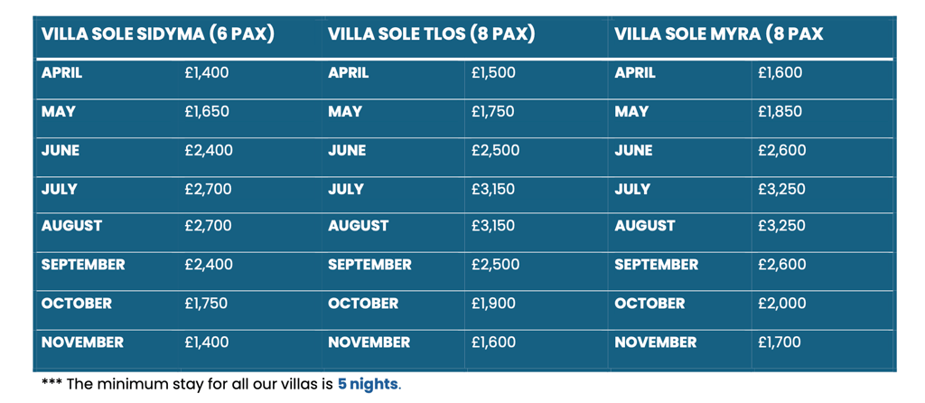Click Myra May price £1,850
Screen dimensions: 925x403
point(780,112)
